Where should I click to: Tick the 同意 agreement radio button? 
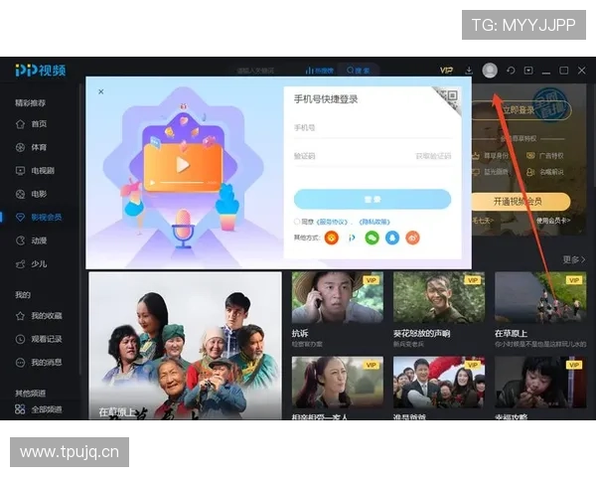click(297, 222)
